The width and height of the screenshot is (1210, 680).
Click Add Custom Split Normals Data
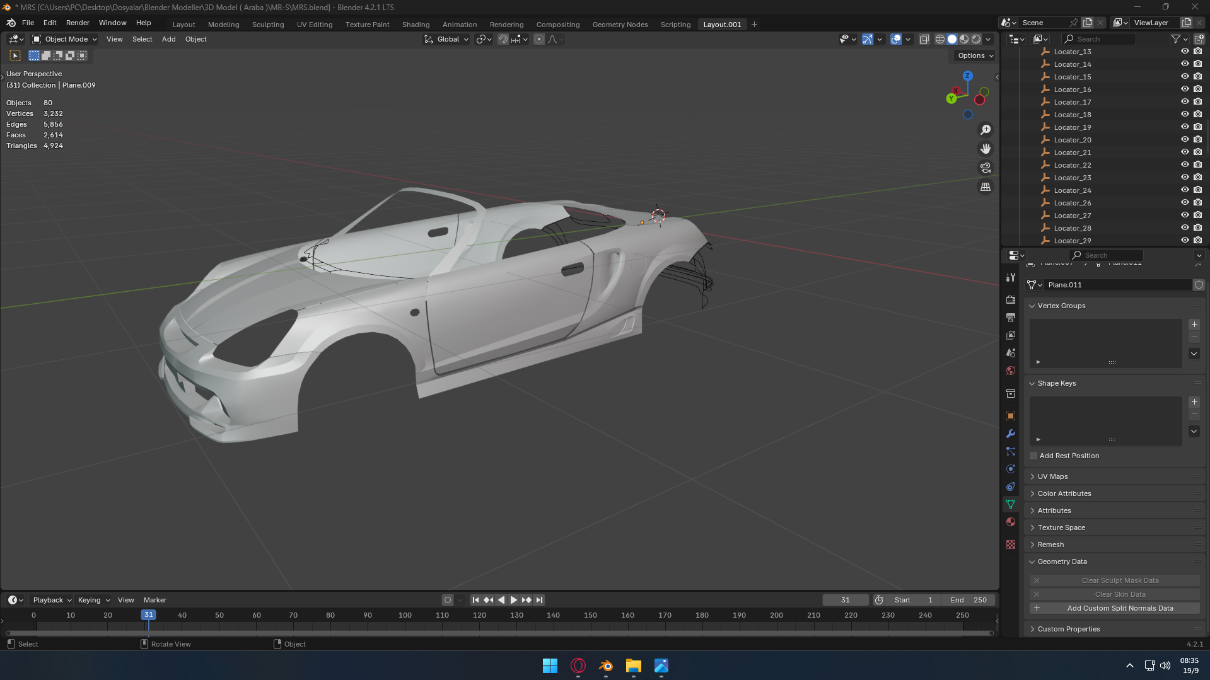[x=1114, y=608]
